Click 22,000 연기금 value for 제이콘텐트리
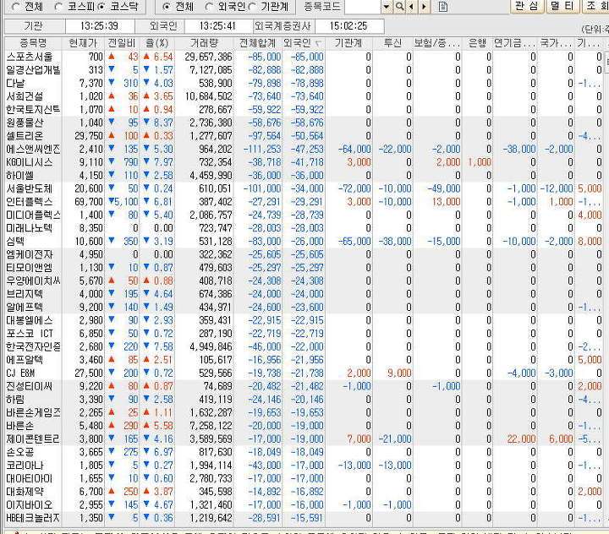609x534 pixels. point(521,439)
